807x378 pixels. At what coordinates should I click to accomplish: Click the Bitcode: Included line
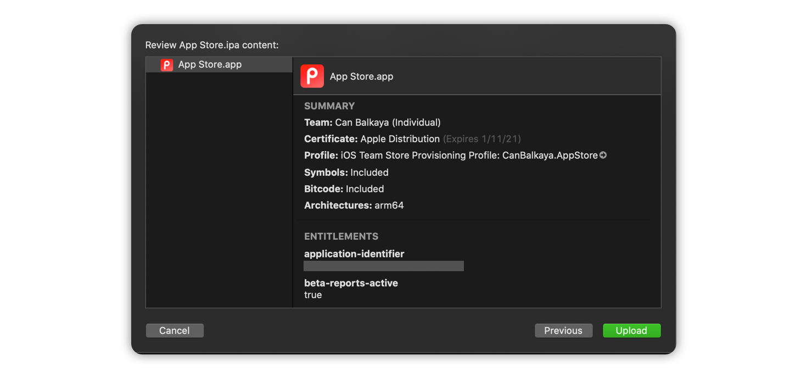click(344, 188)
